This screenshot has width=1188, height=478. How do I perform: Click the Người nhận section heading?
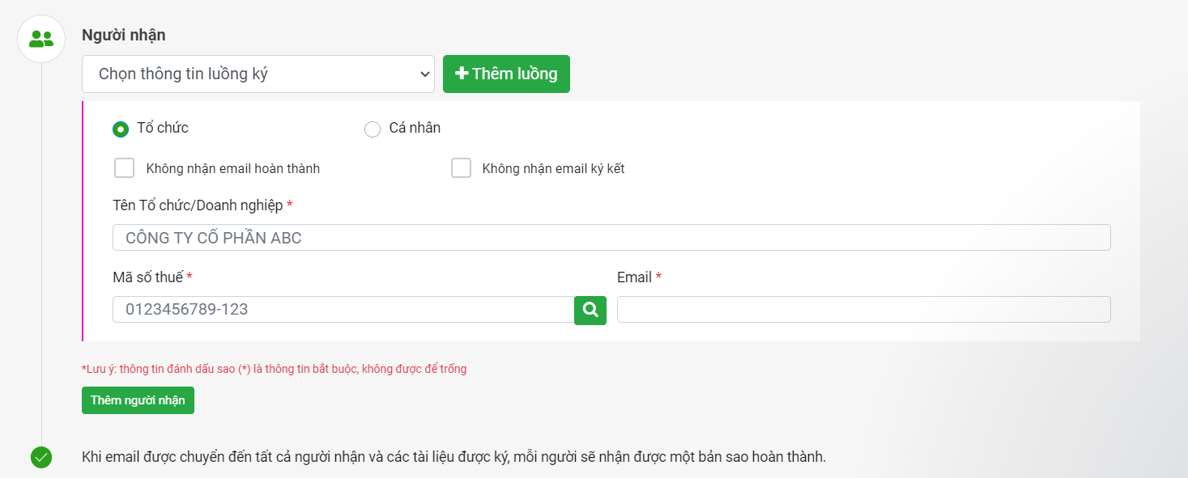pyautogui.click(x=124, y=35)
